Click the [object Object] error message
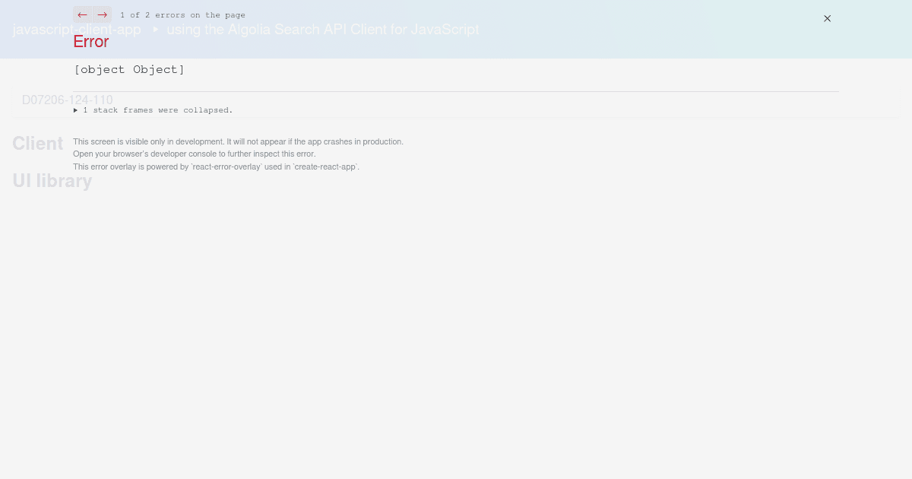Image resolution: width=912 pixels, height=479 pixels. (129, 69)
